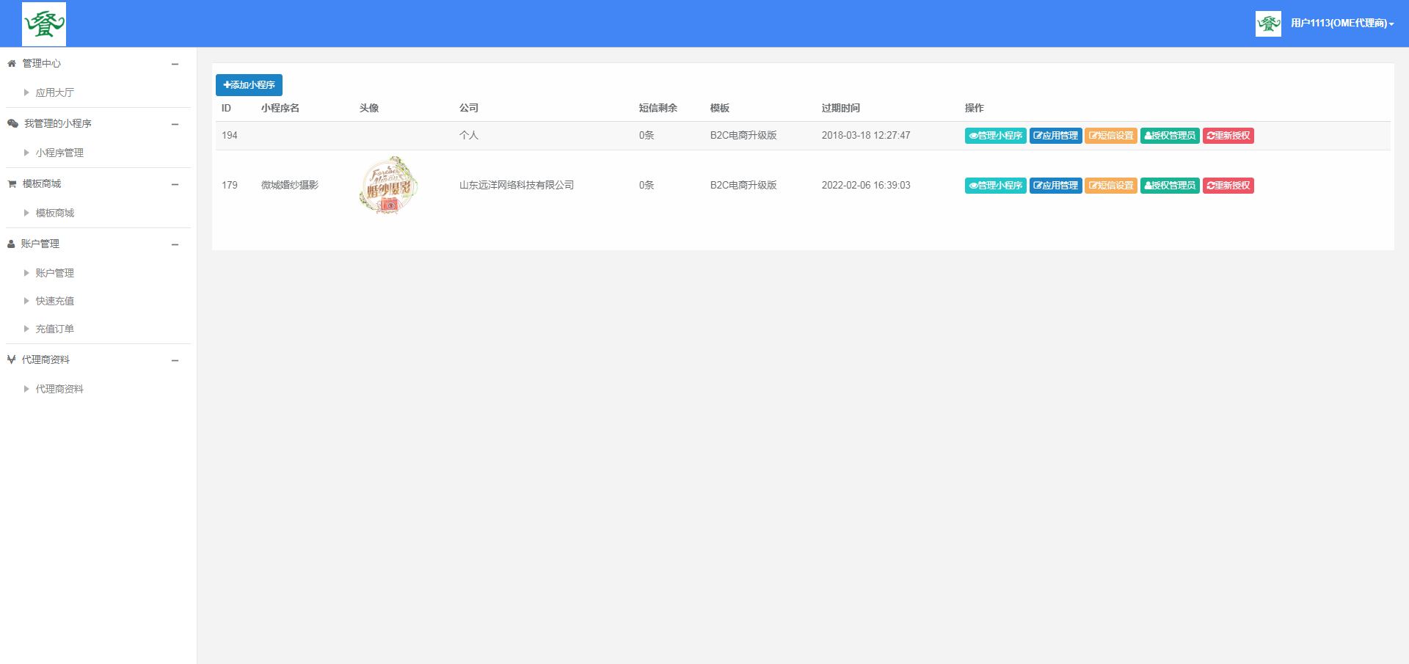Viewport: 1409px width, 664px height.
Task: Click the 添加小程序 button
Action: pyautogui.click(x=249, y=85)
